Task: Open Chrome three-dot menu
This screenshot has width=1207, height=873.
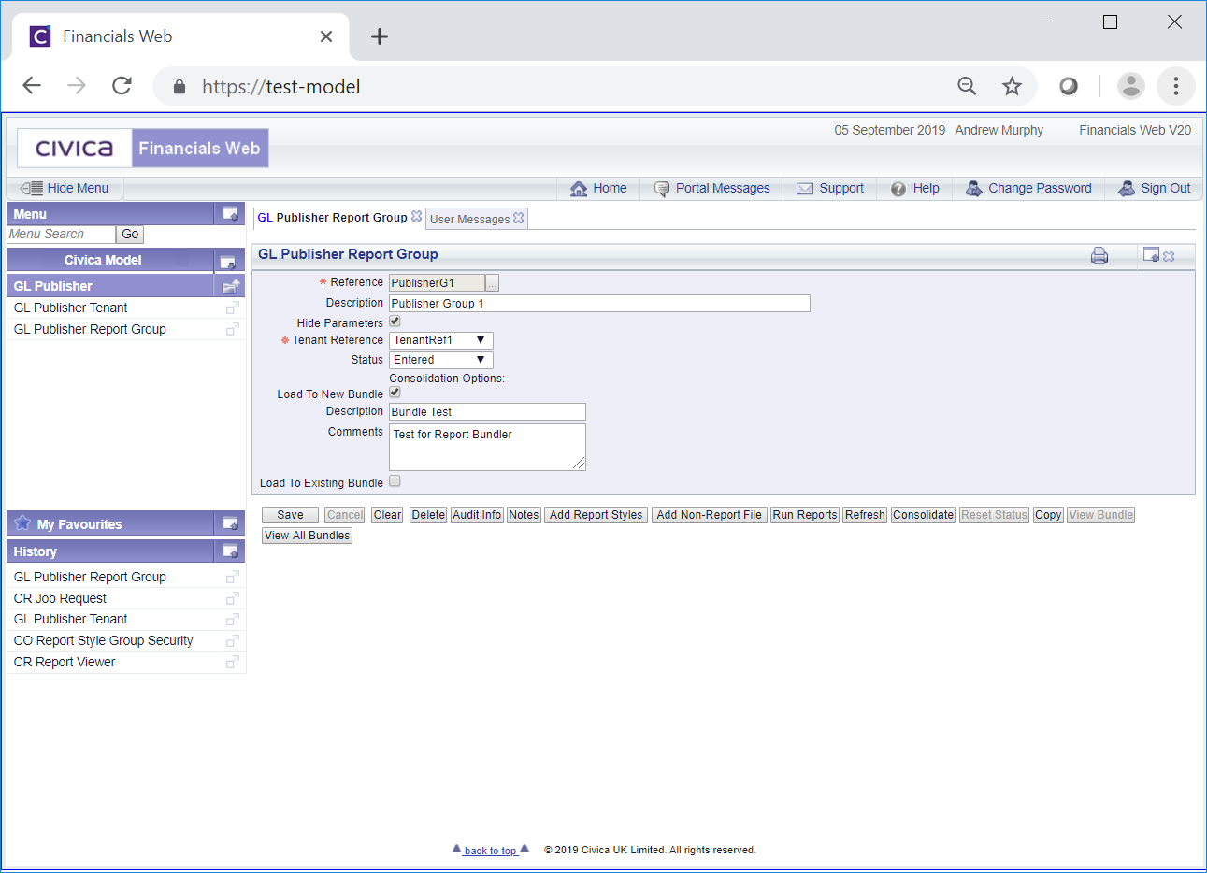Action: point(1176,86)
